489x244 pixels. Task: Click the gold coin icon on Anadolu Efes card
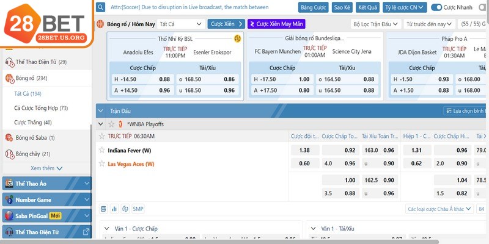click(x=237, y=38)
